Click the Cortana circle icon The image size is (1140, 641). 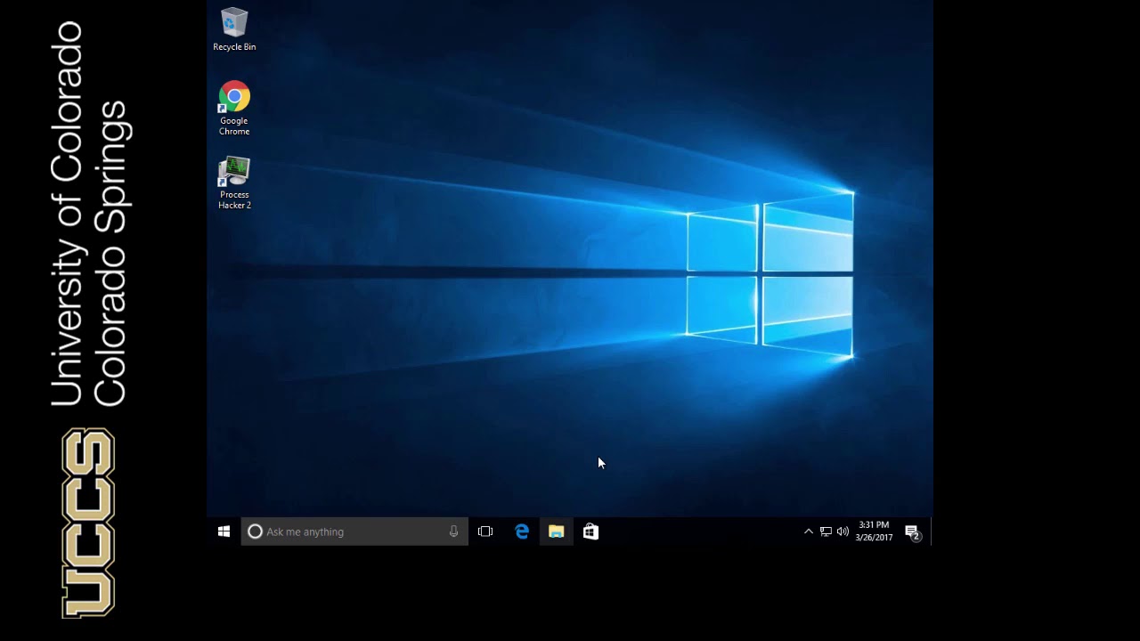click(255, 531)
